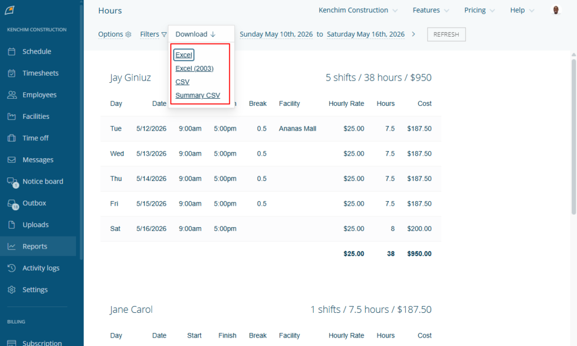
Task: Click the Subscription billing icon
Action: tap(12, 343)
